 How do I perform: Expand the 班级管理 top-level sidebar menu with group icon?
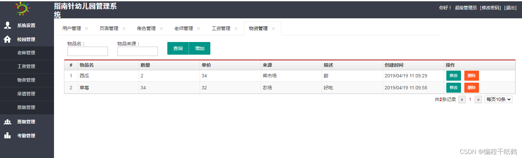[x=27, y=122]
